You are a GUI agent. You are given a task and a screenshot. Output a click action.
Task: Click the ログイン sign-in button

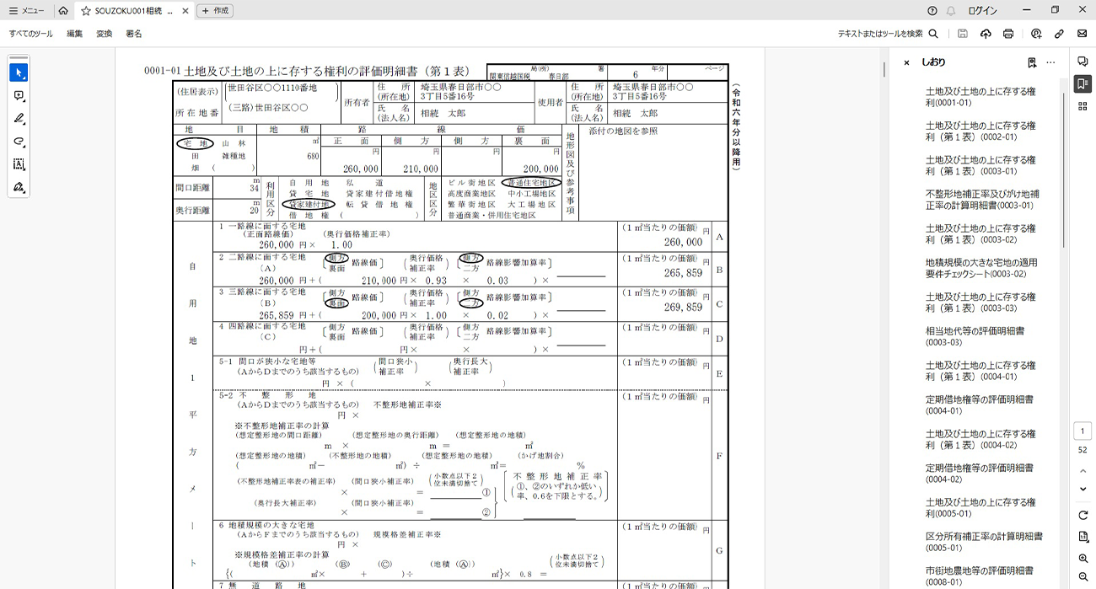coord(982,11)
